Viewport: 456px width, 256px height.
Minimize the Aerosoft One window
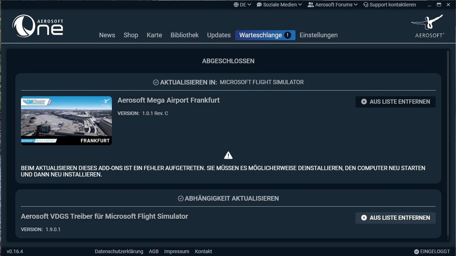click(x=429, y=5)
